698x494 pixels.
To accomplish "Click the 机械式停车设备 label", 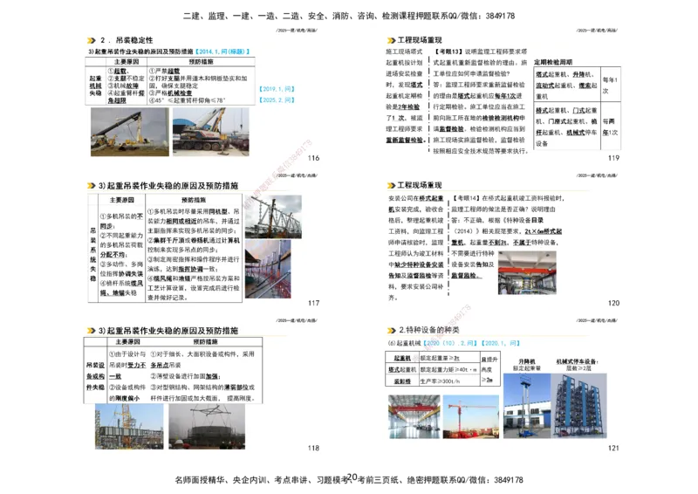I will (577, 361).
